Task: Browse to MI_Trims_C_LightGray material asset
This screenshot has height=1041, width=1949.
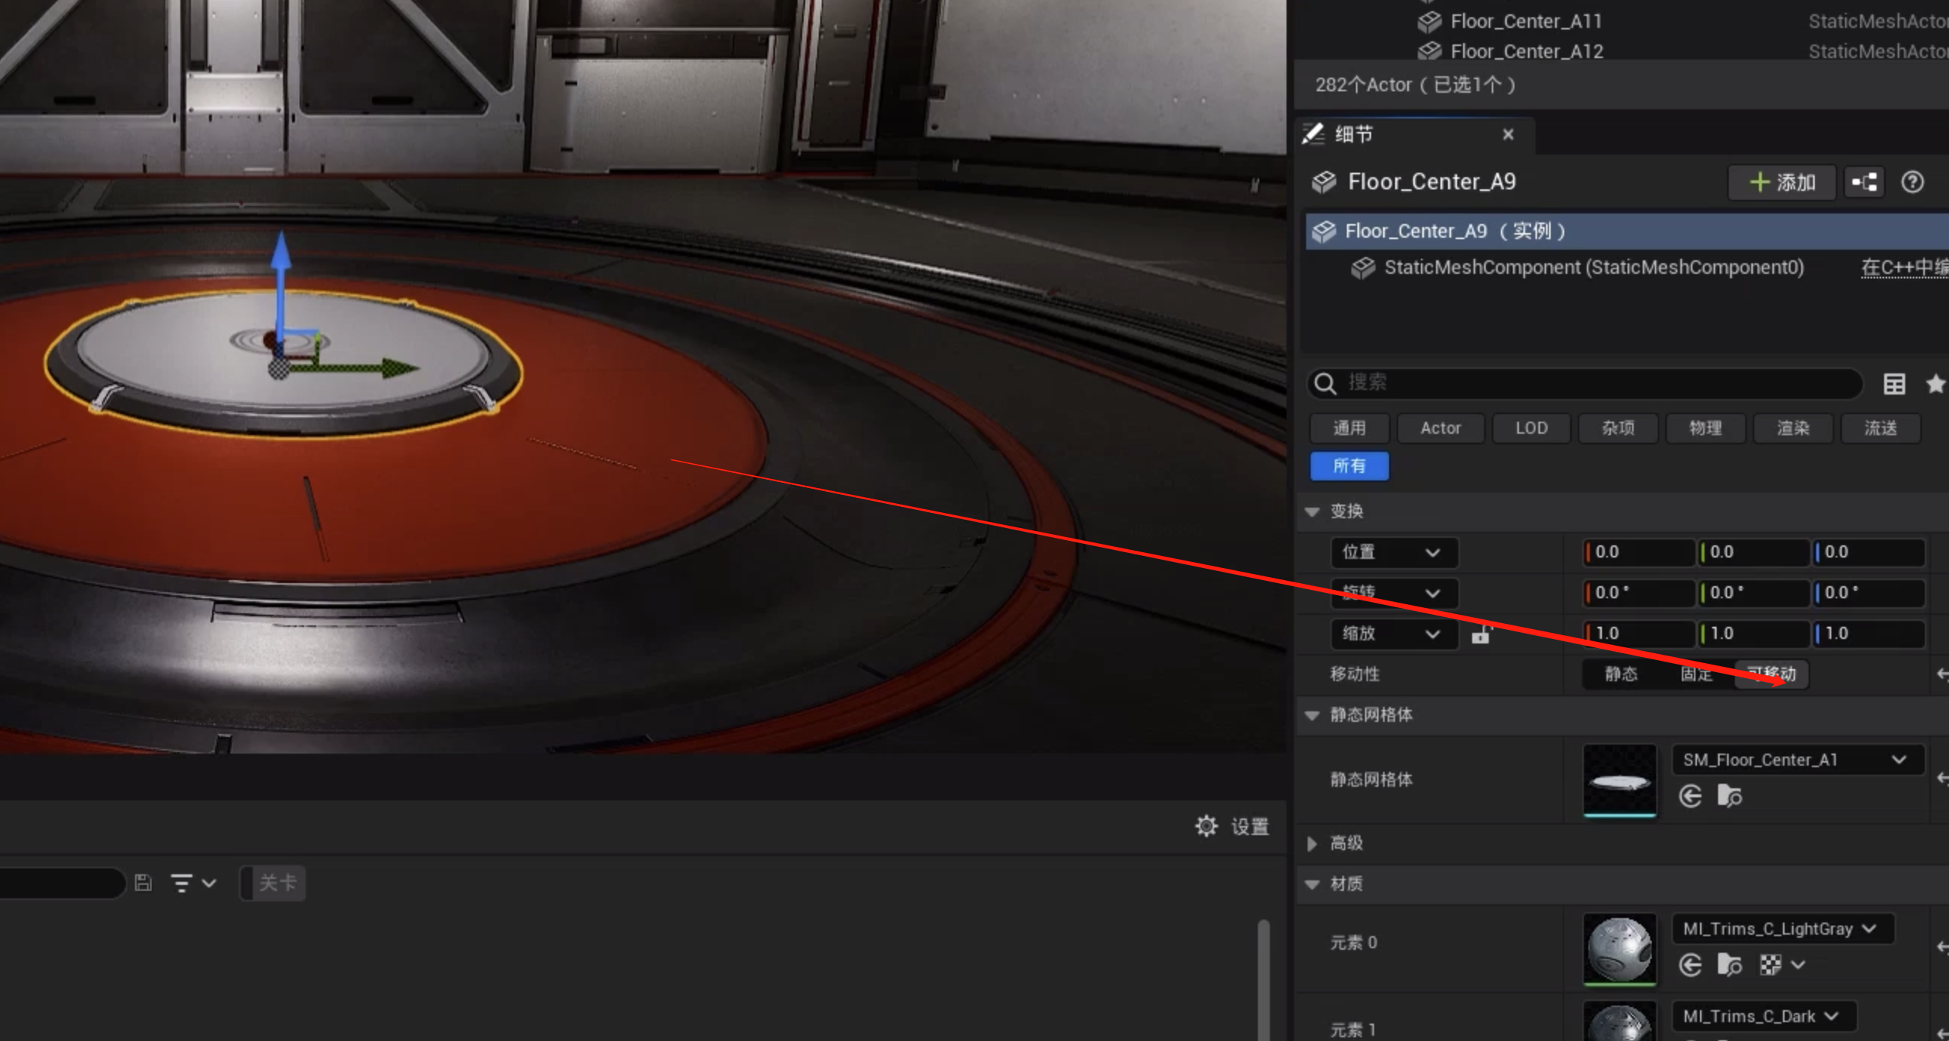Action: pos(1729,965)
